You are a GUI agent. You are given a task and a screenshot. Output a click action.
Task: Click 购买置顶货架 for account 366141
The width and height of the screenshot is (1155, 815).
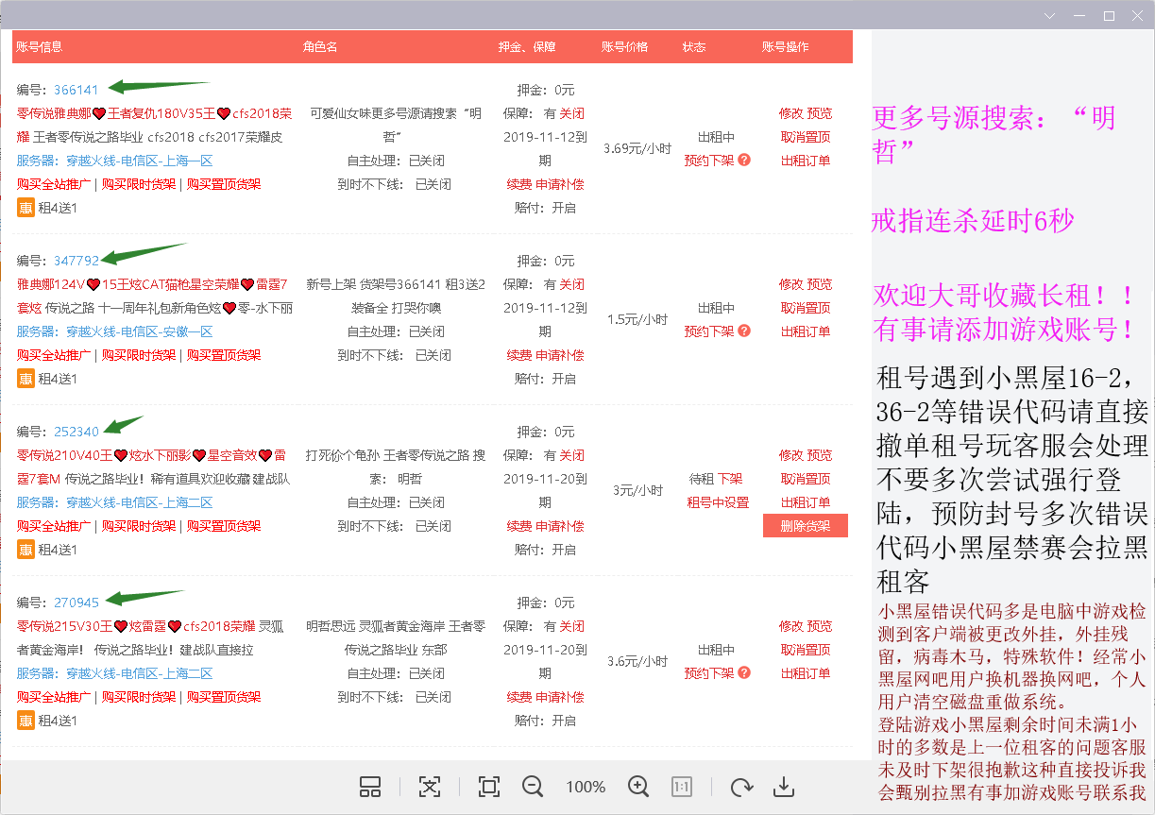224,184
